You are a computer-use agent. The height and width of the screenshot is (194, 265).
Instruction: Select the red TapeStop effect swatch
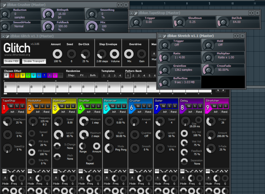coord(12,75)
